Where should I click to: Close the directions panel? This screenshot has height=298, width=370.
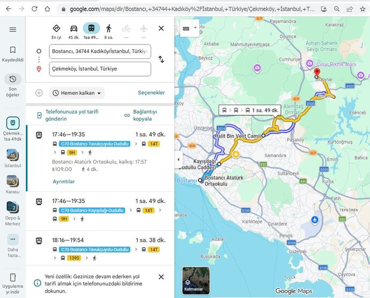tap(161, 28)
